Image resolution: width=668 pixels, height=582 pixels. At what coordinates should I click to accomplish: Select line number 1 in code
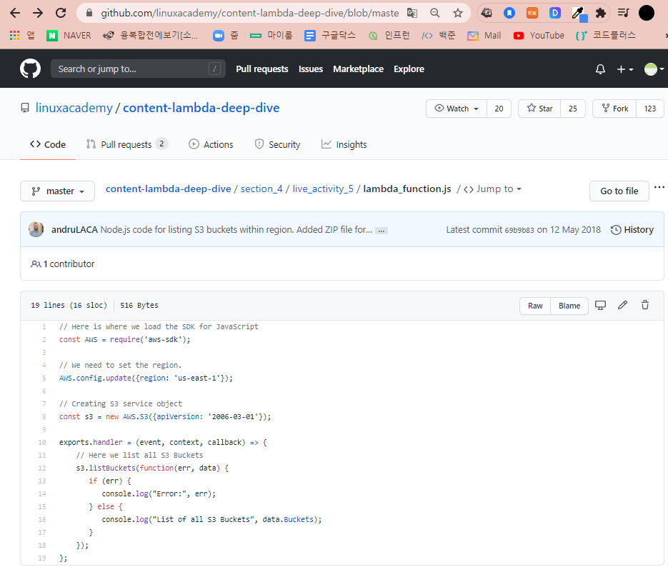(44, 327)
